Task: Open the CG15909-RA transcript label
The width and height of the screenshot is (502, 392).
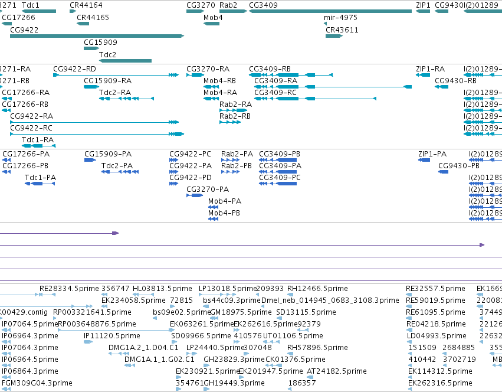Action: (x=107, y=81)
